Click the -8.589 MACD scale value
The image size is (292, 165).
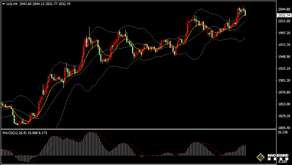click(x=282, y=162)
